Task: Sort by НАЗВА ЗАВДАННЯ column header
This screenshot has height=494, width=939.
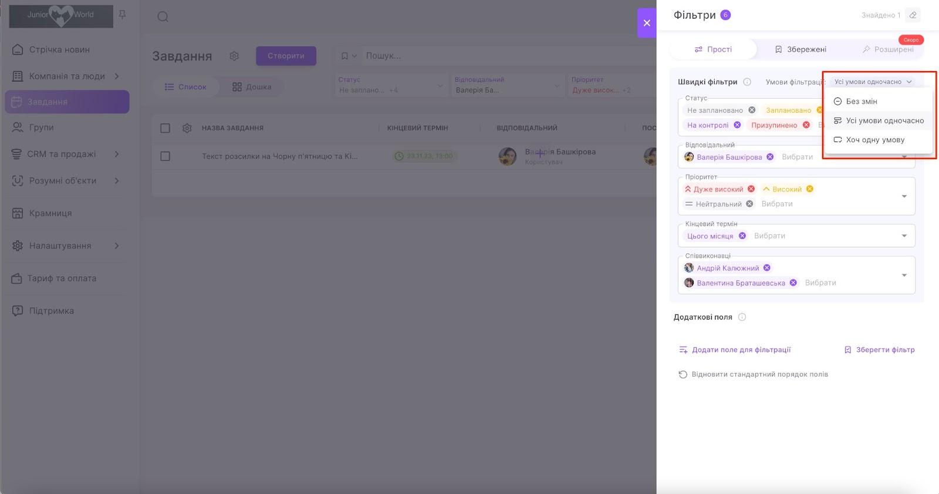Action: (x=232, y=128)
